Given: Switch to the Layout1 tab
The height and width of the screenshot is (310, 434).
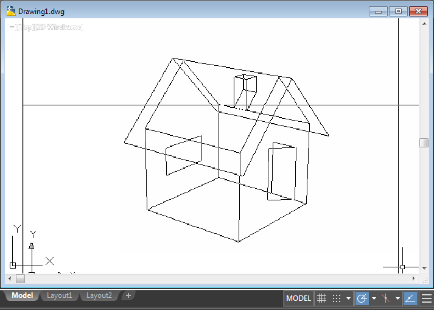Looking at the screenshot, I should (60, 295).
